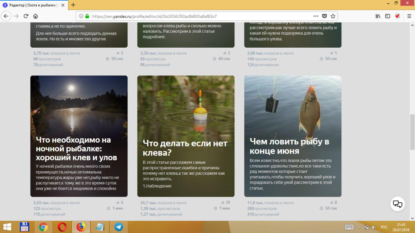
Task: Open article Чем ловить рыбу в конце июня
Action: (290, 146)
